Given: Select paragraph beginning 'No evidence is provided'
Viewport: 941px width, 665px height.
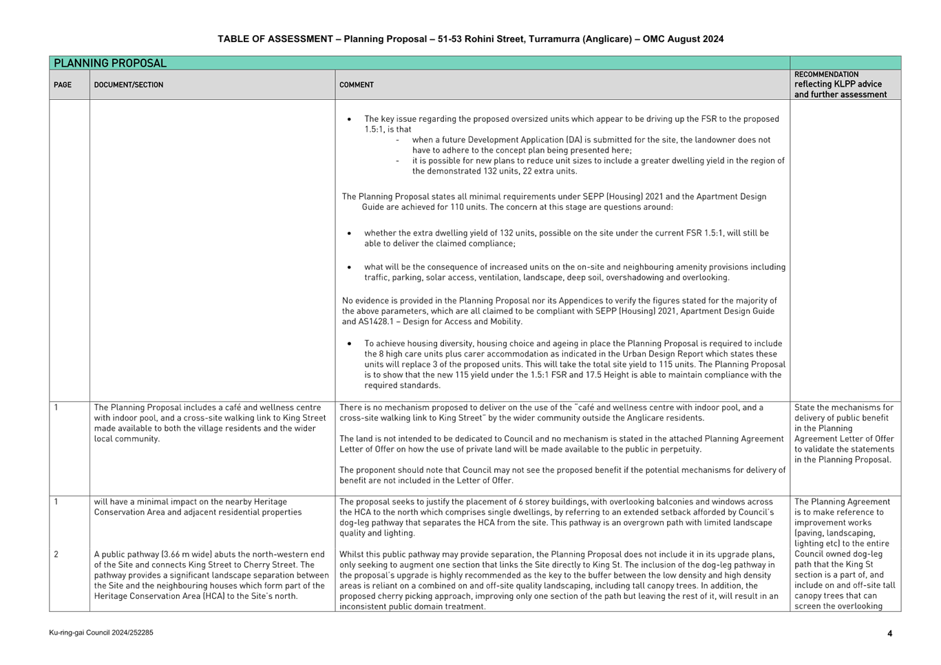Looking at the screenshot, I should (560, 310).
